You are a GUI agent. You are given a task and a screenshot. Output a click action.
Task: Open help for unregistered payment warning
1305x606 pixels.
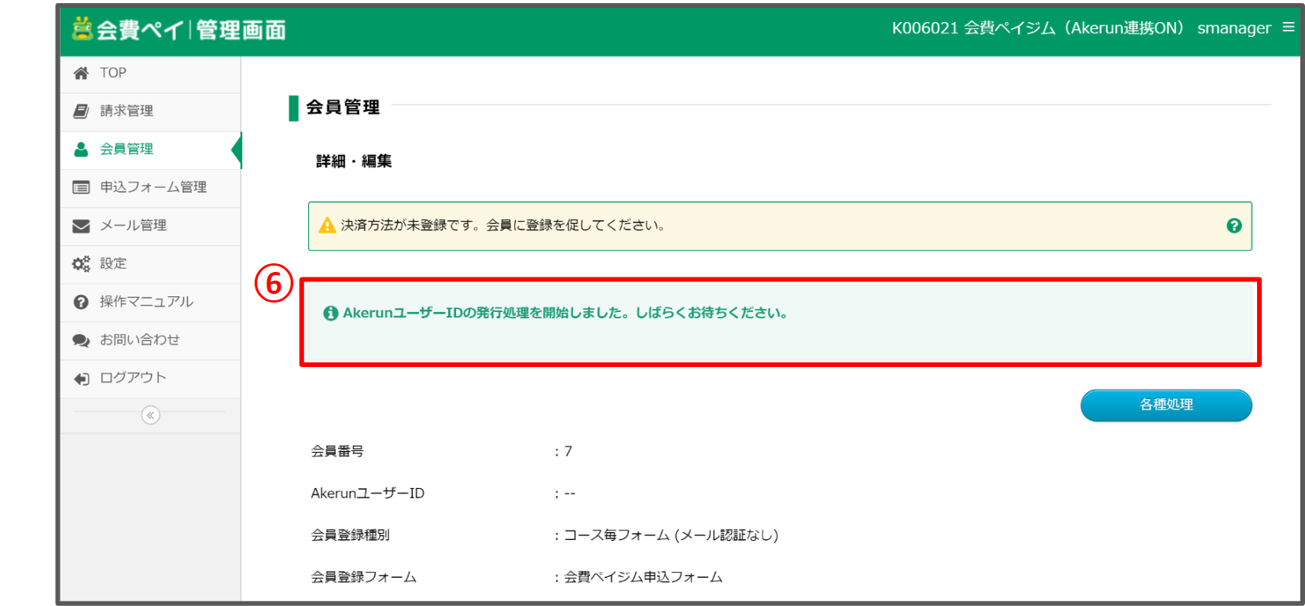[1233, 226]
